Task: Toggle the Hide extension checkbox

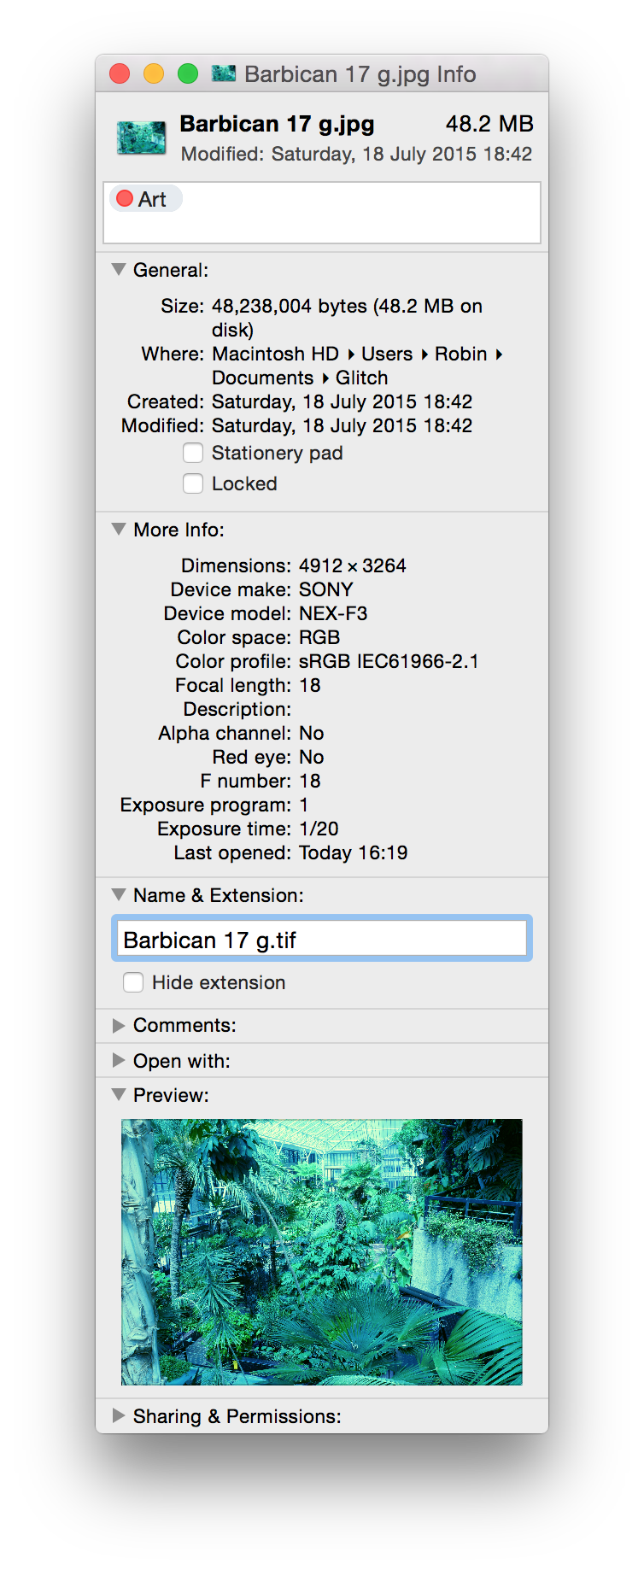Action: point(133,982)
